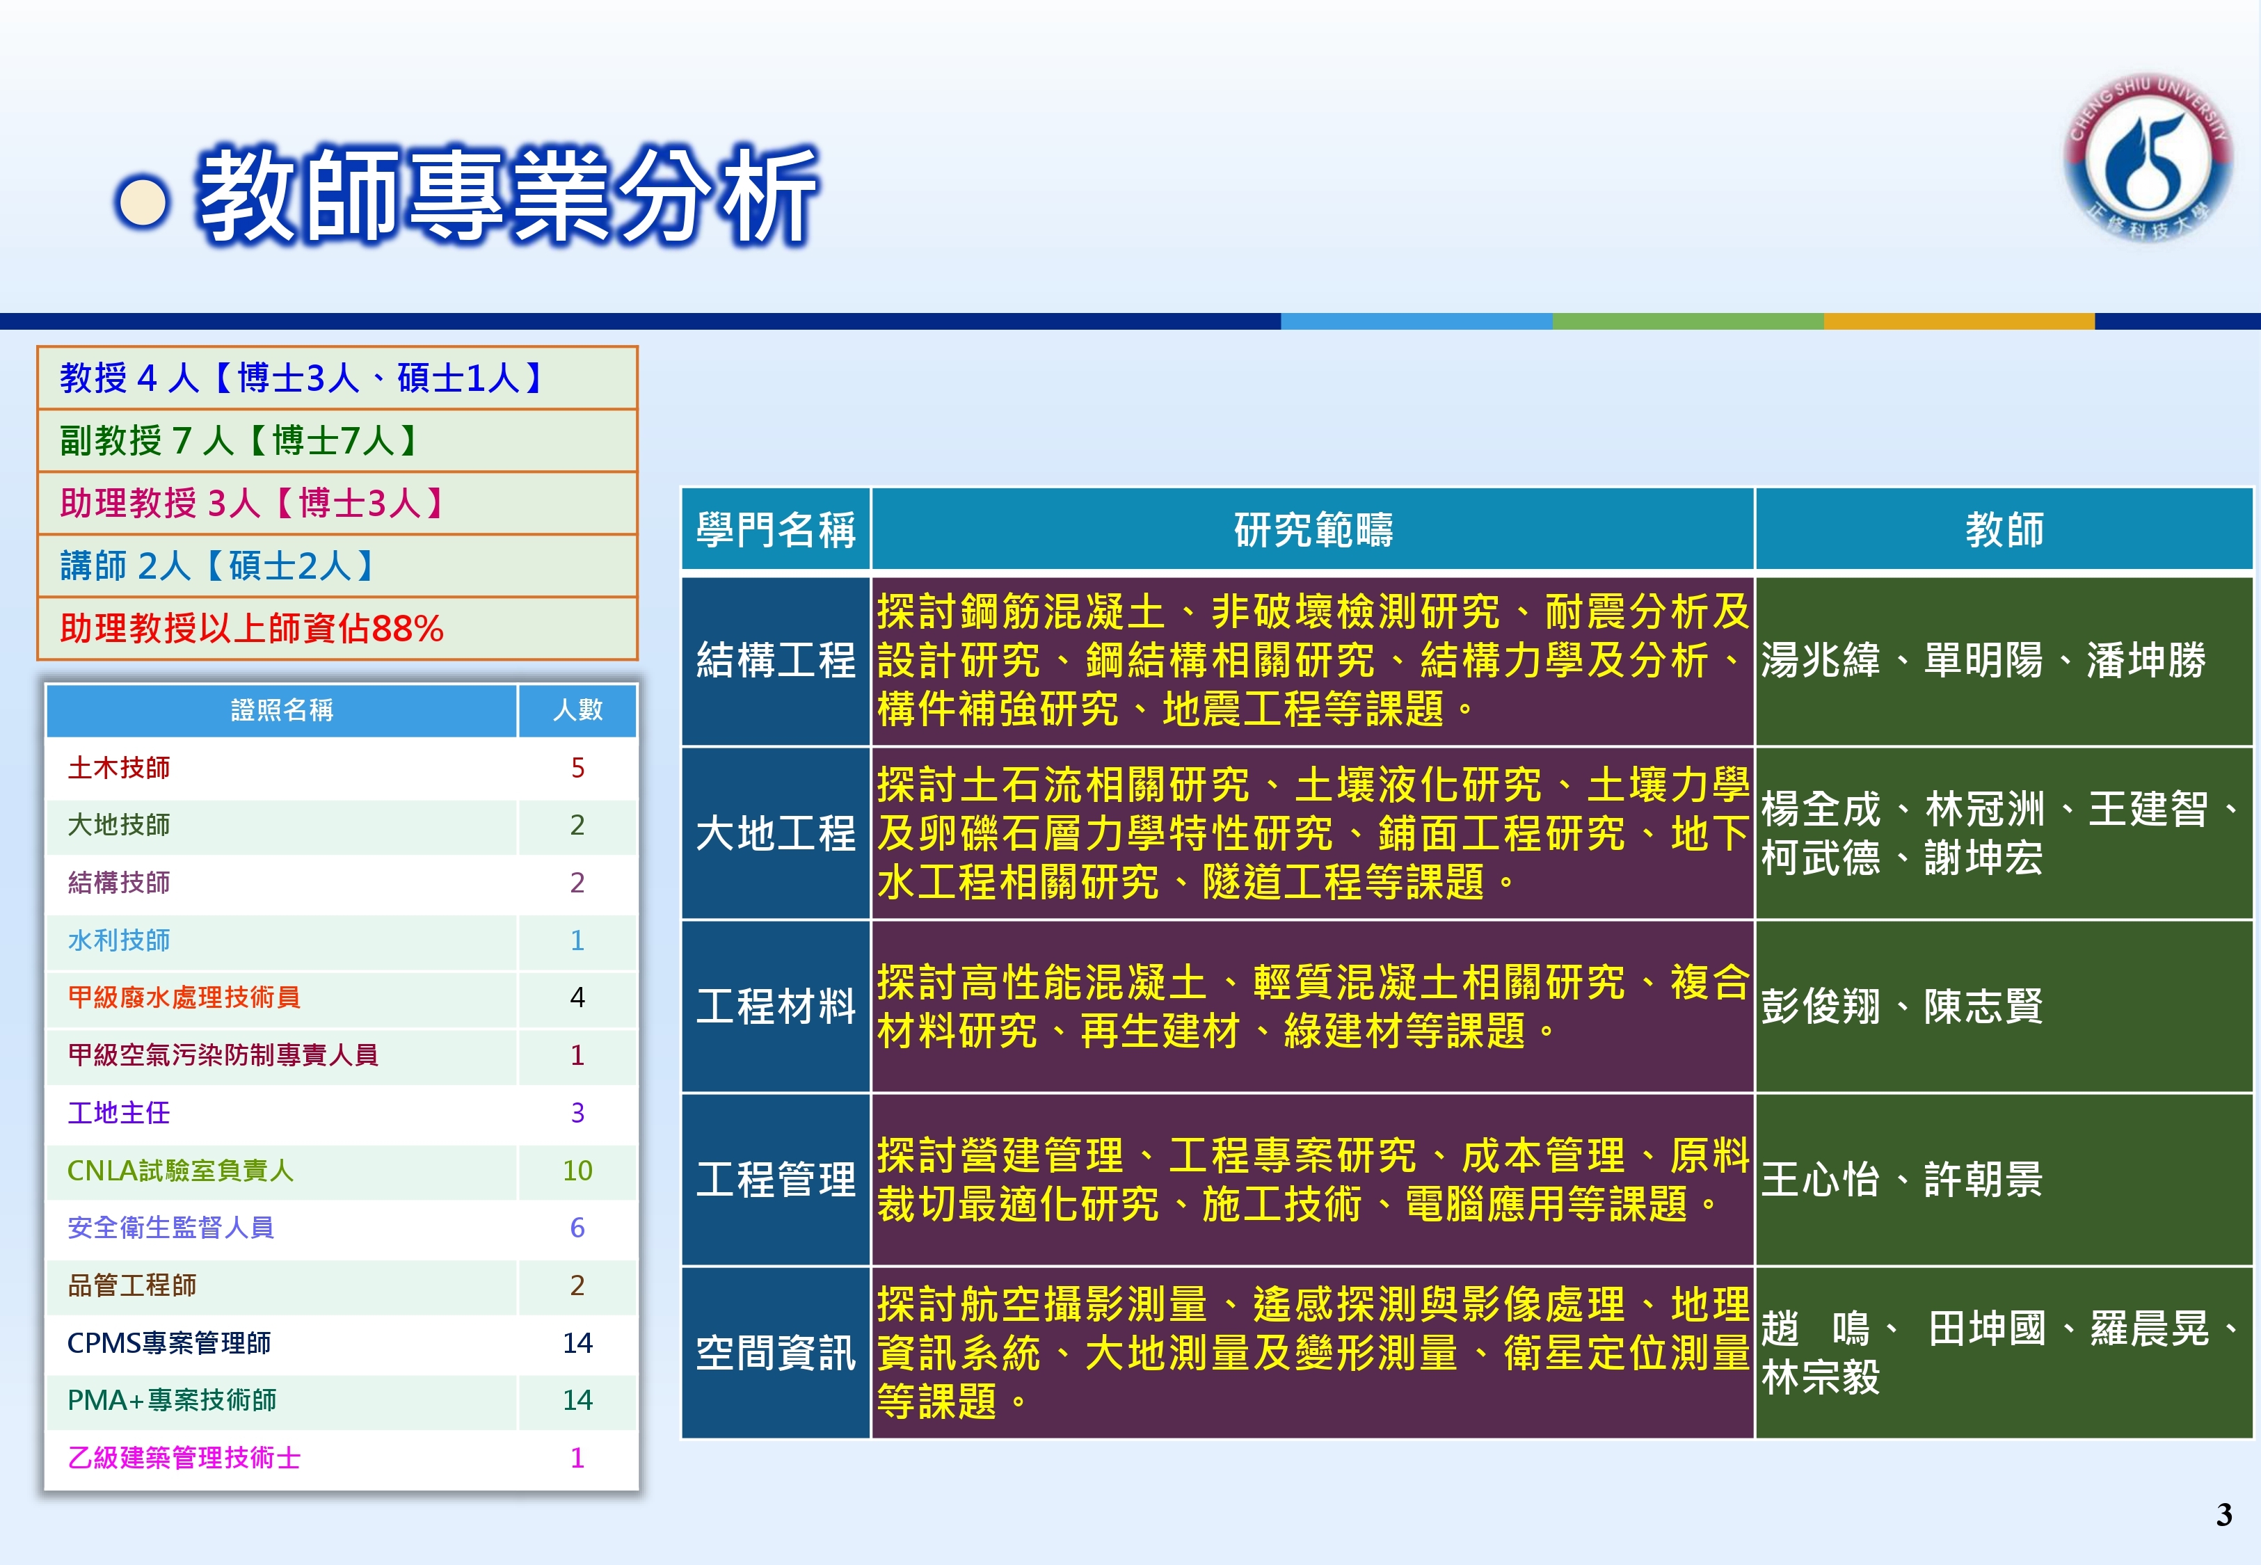
Task: Click the 人數 column header
Action: coord(577,710)
